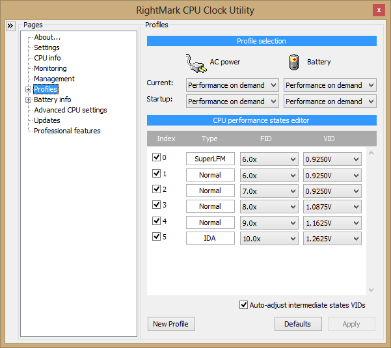The height and width of the screenshot is (348, 391).
Task: Go to the Settings page
Action: 47,47
